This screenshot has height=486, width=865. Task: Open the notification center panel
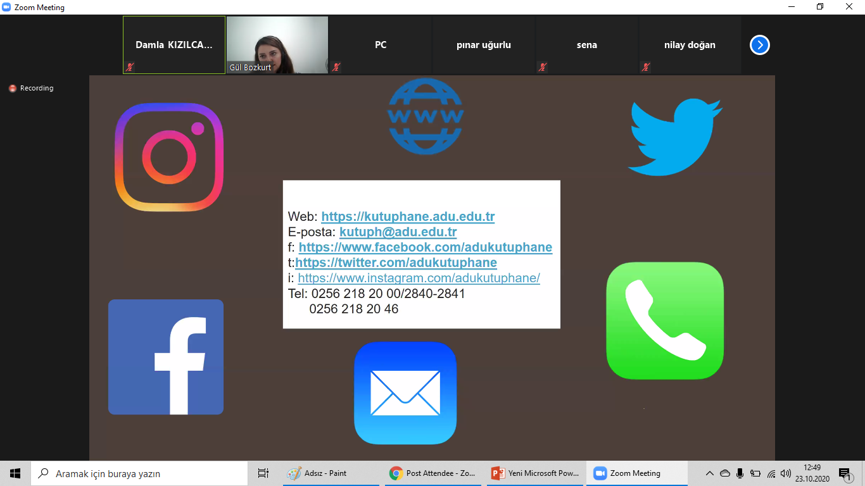coord(844,473)
